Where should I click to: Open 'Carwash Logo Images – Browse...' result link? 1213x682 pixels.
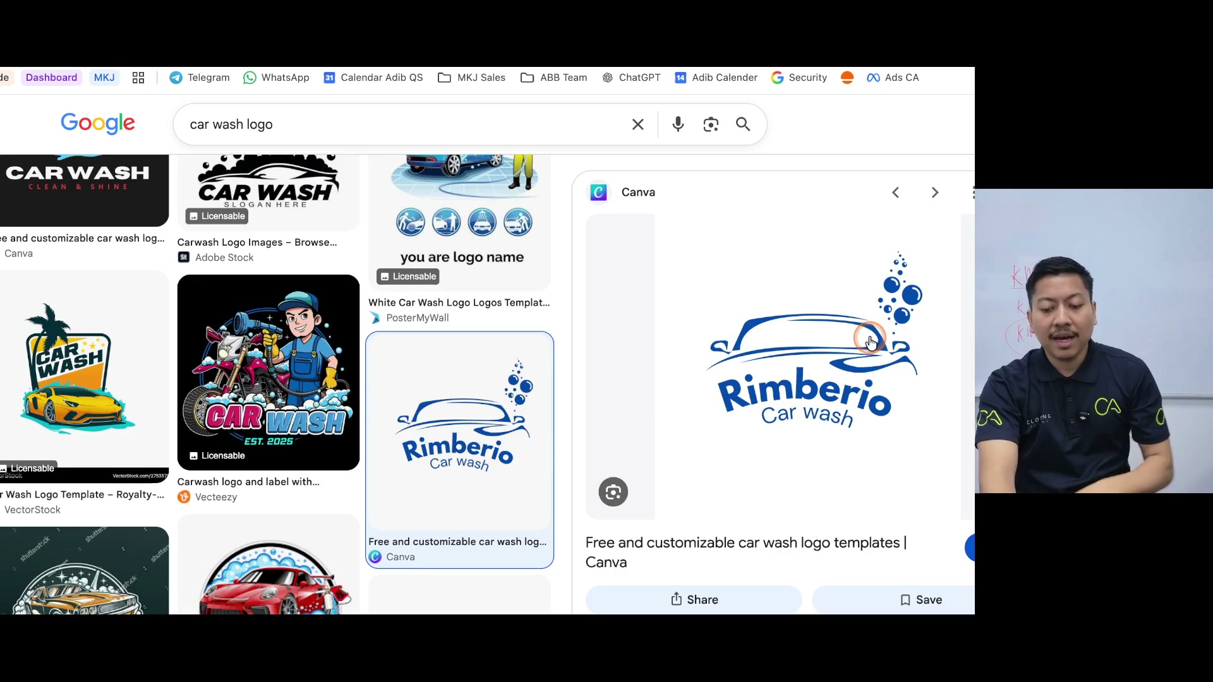pyautogui.click(x=257, y=242)
